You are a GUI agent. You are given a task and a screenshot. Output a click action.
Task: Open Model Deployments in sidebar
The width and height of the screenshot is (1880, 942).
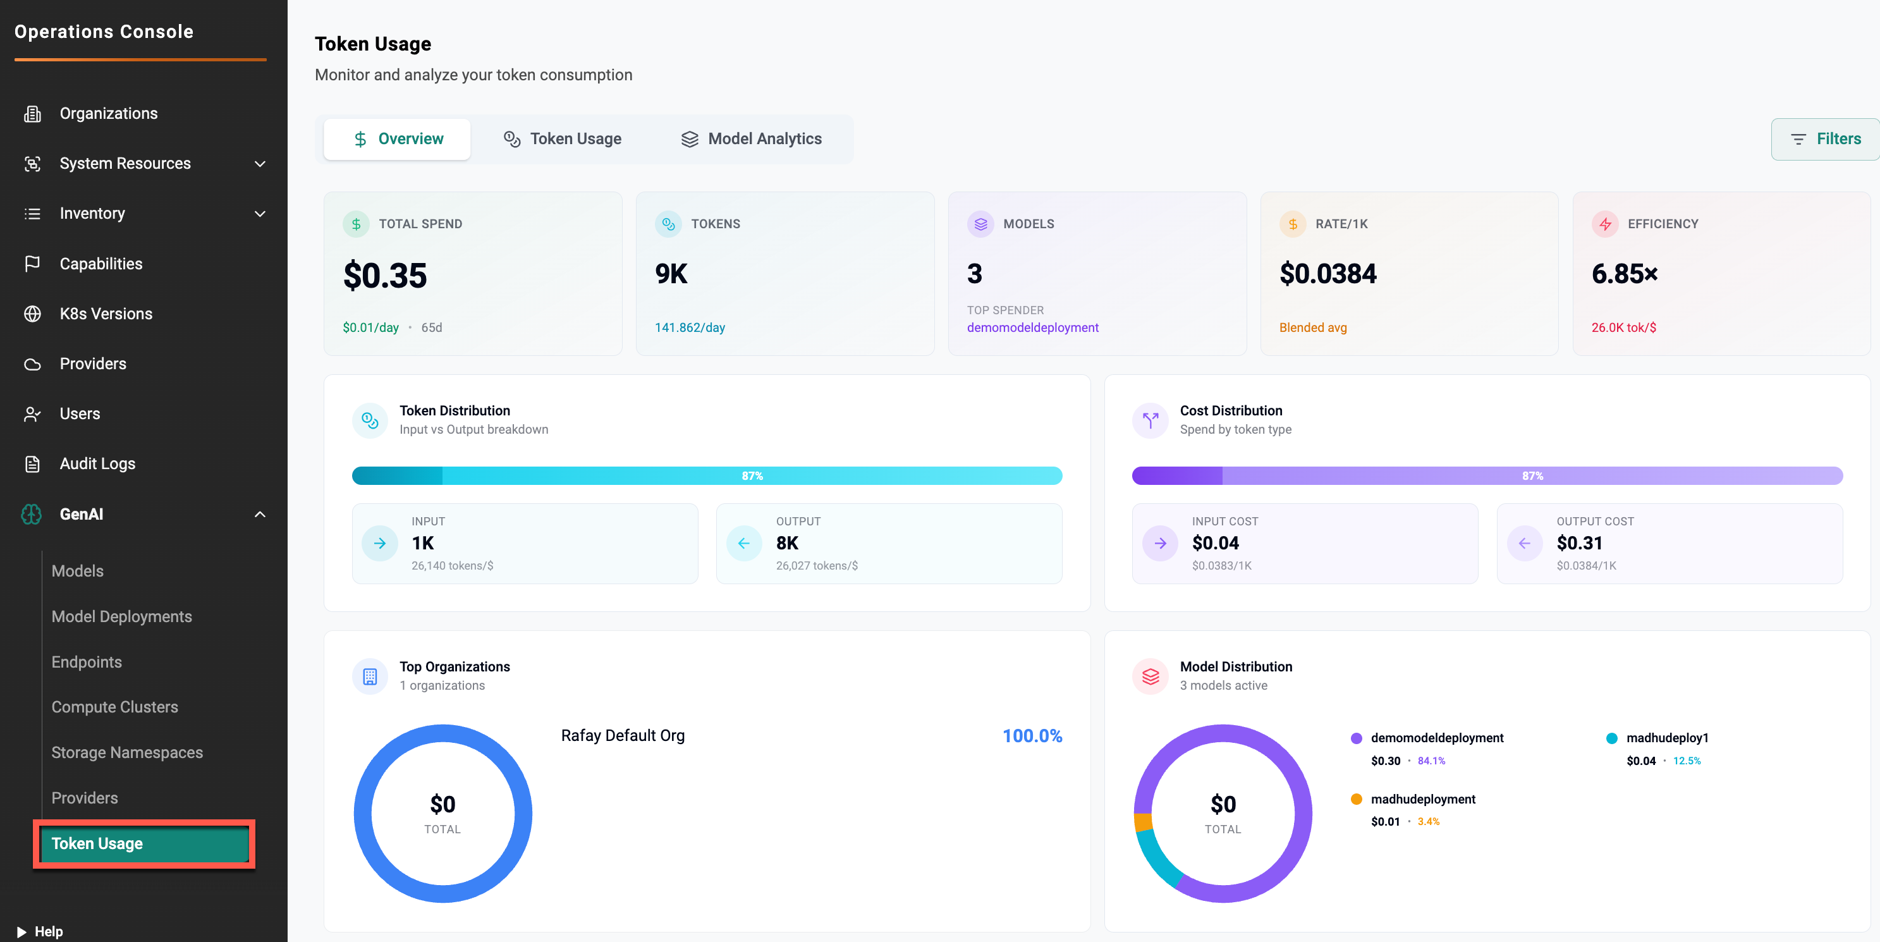point(121,616)
